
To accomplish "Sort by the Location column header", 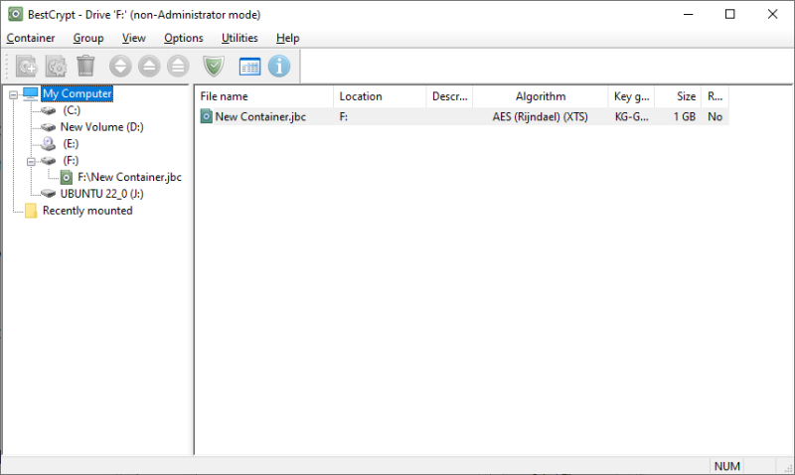I will click(x=380, y=96).
